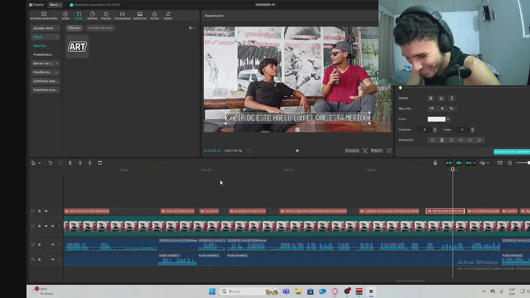530x298 pixels.
Task: Expand the Plantilla de texto sidebar section
Action: (x=46, y=72)
